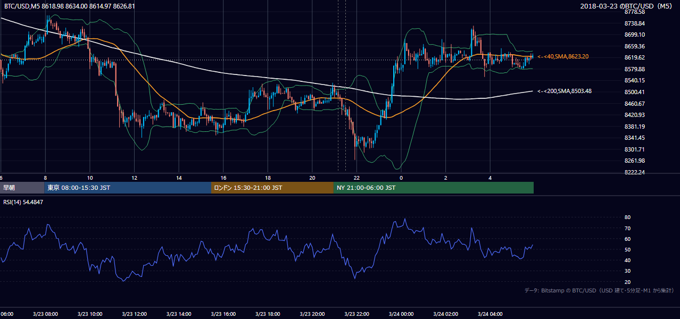Click RSI axis level 20
The height and width of the screenshot is (319, 680).
point(627,282)
